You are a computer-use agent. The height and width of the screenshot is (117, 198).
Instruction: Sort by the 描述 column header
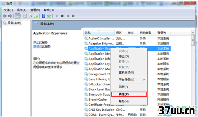point(120,33)
